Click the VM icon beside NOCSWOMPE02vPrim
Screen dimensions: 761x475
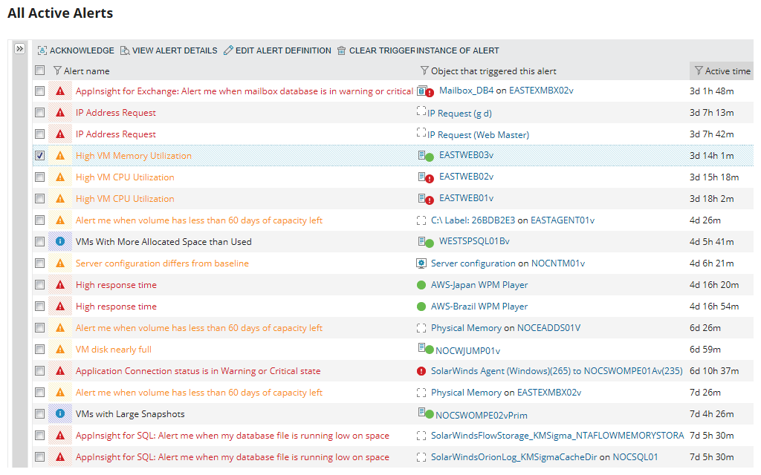tap(421, 413)
